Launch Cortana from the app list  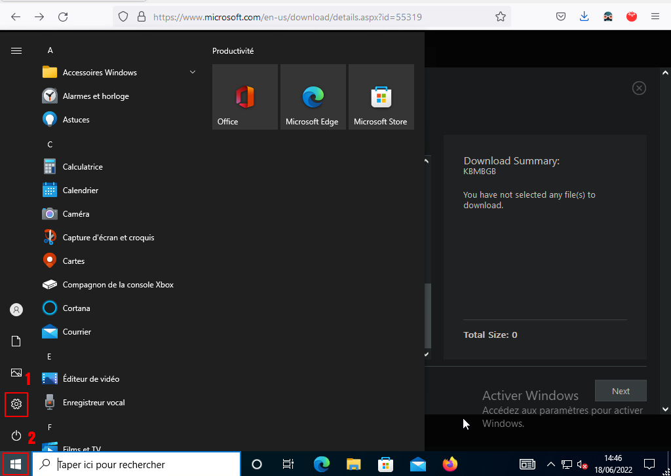76,308
